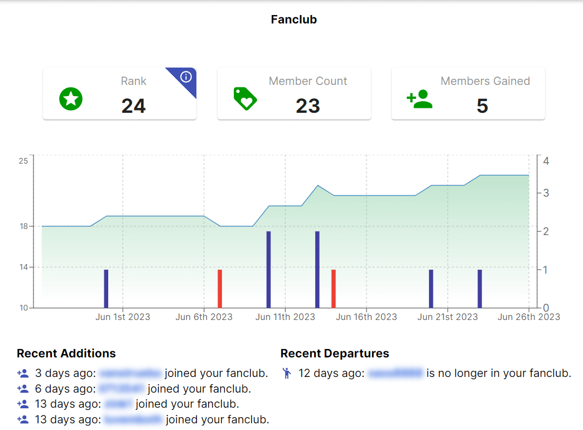Viewport: 583px width, 430px height.
Task: Click add-person icon beside 3 days ago entry
Action: pos(22,373)
